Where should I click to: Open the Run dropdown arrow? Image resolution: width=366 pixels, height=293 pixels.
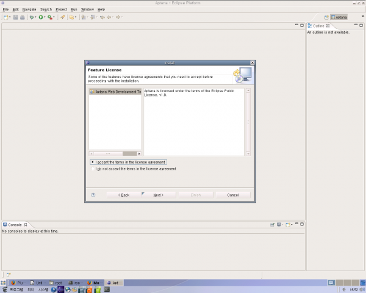[x=45, y=17]
